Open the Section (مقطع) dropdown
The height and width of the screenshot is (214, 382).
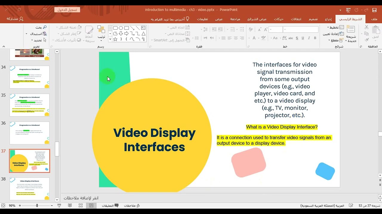(x=336, y=40)
